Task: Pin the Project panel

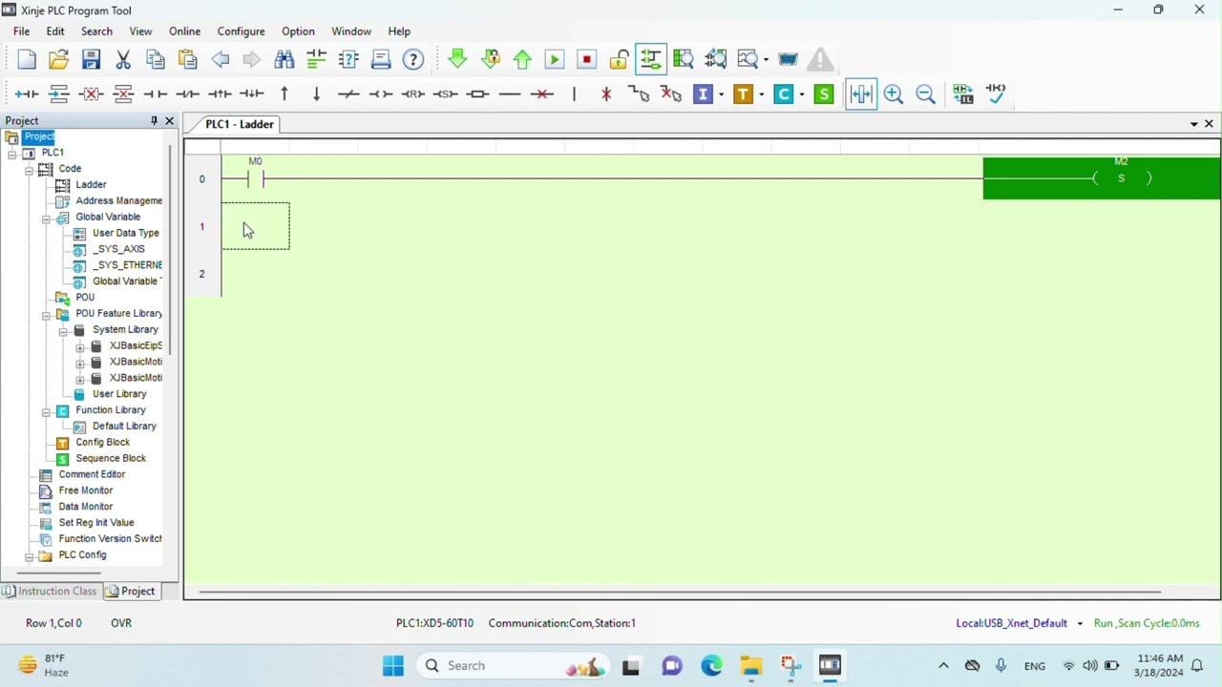Action: (154, 121)
